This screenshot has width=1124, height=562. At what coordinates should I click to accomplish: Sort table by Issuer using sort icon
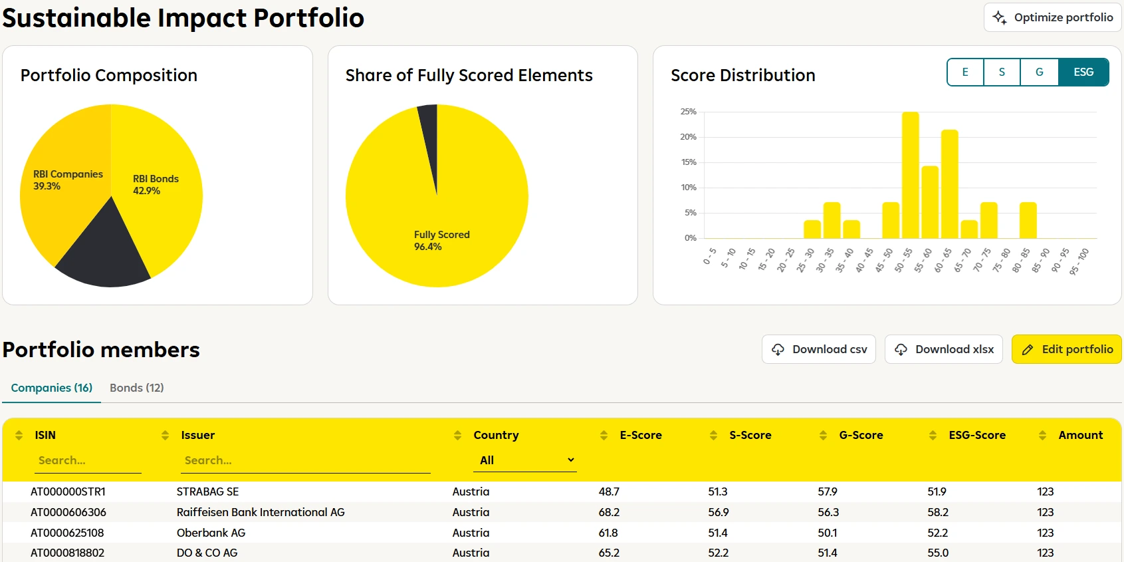pos(165,435)
